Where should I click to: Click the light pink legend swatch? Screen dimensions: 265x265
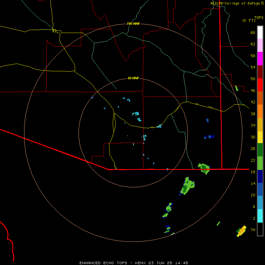point(260,45)
